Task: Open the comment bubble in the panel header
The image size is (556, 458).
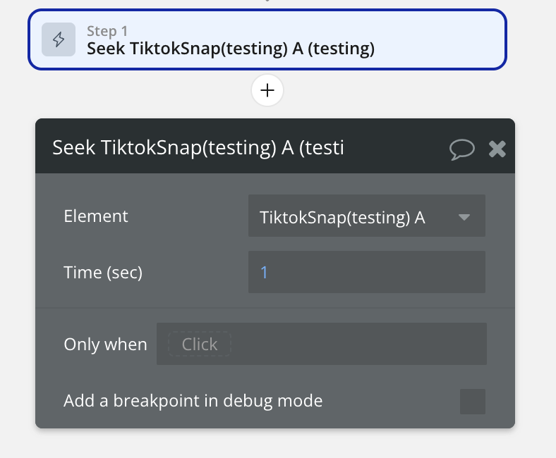Action: tap(461, 148)
